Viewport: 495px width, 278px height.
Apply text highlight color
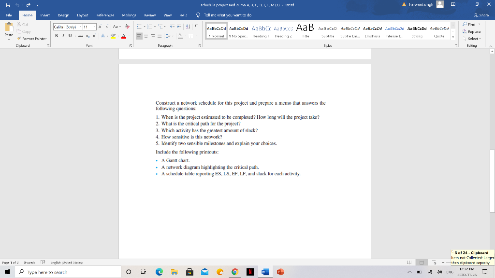(113, 35)
